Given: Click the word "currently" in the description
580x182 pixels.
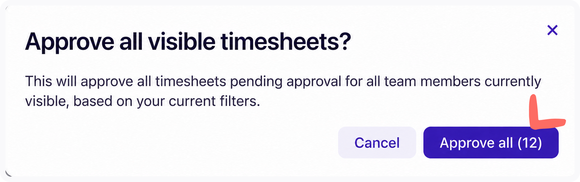Looking at the screenshot, I should (x=513, y=82).
